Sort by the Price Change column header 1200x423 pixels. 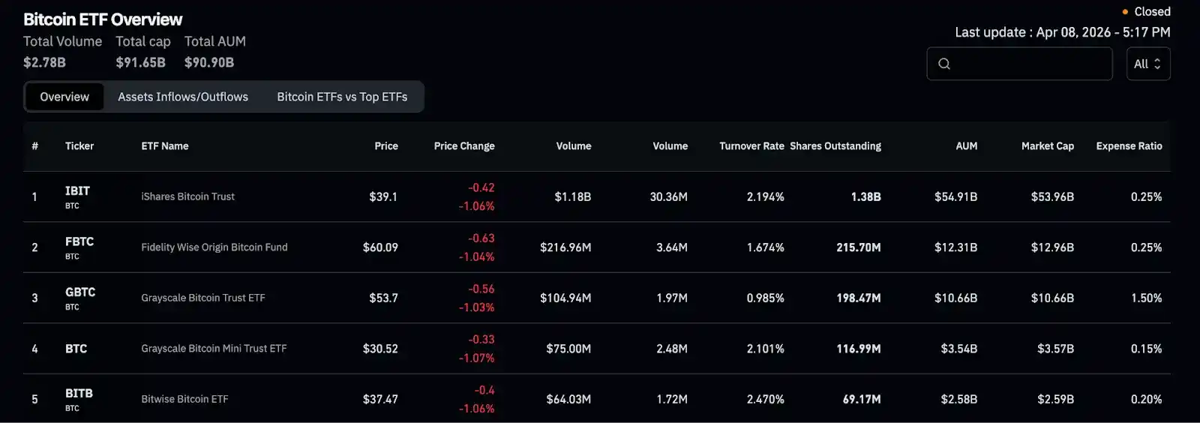click(x=463, y=146)
